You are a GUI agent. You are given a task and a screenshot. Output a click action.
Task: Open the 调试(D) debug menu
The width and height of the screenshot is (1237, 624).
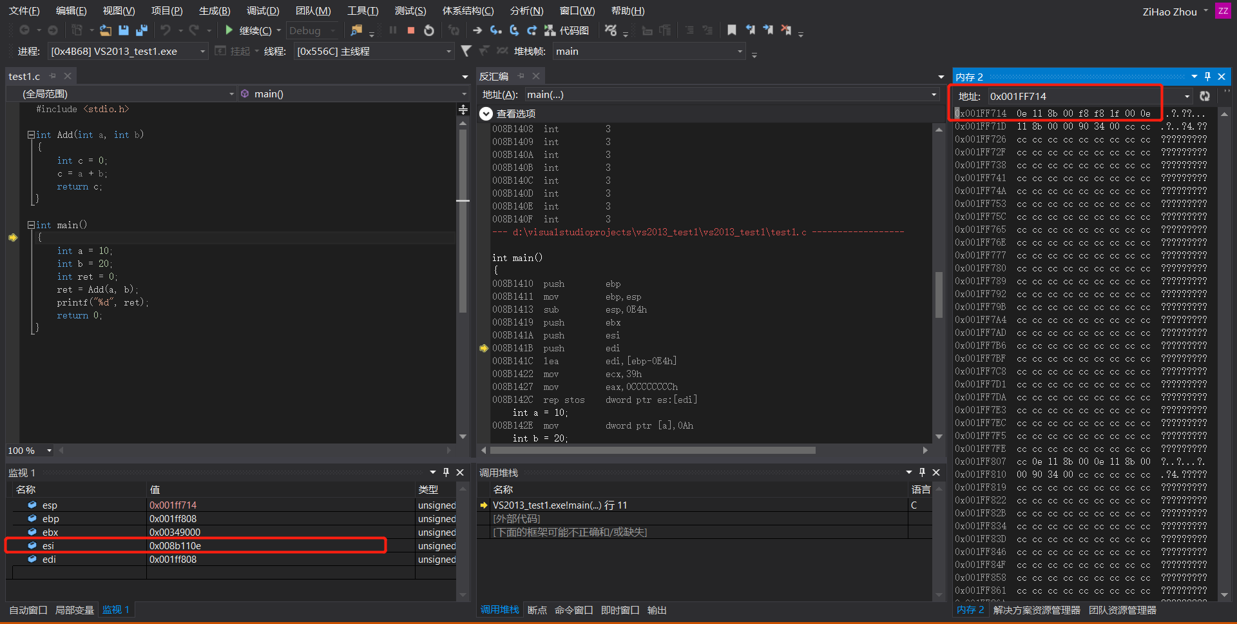[263, 10]
